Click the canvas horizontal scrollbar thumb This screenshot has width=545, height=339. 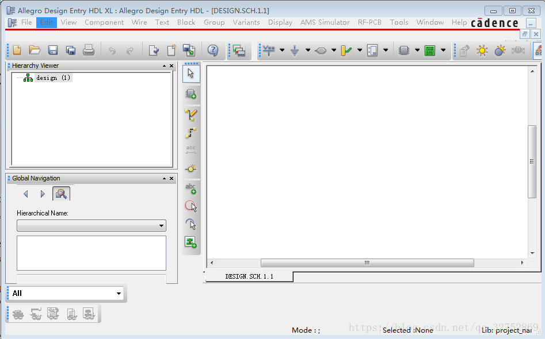(367, 263)
